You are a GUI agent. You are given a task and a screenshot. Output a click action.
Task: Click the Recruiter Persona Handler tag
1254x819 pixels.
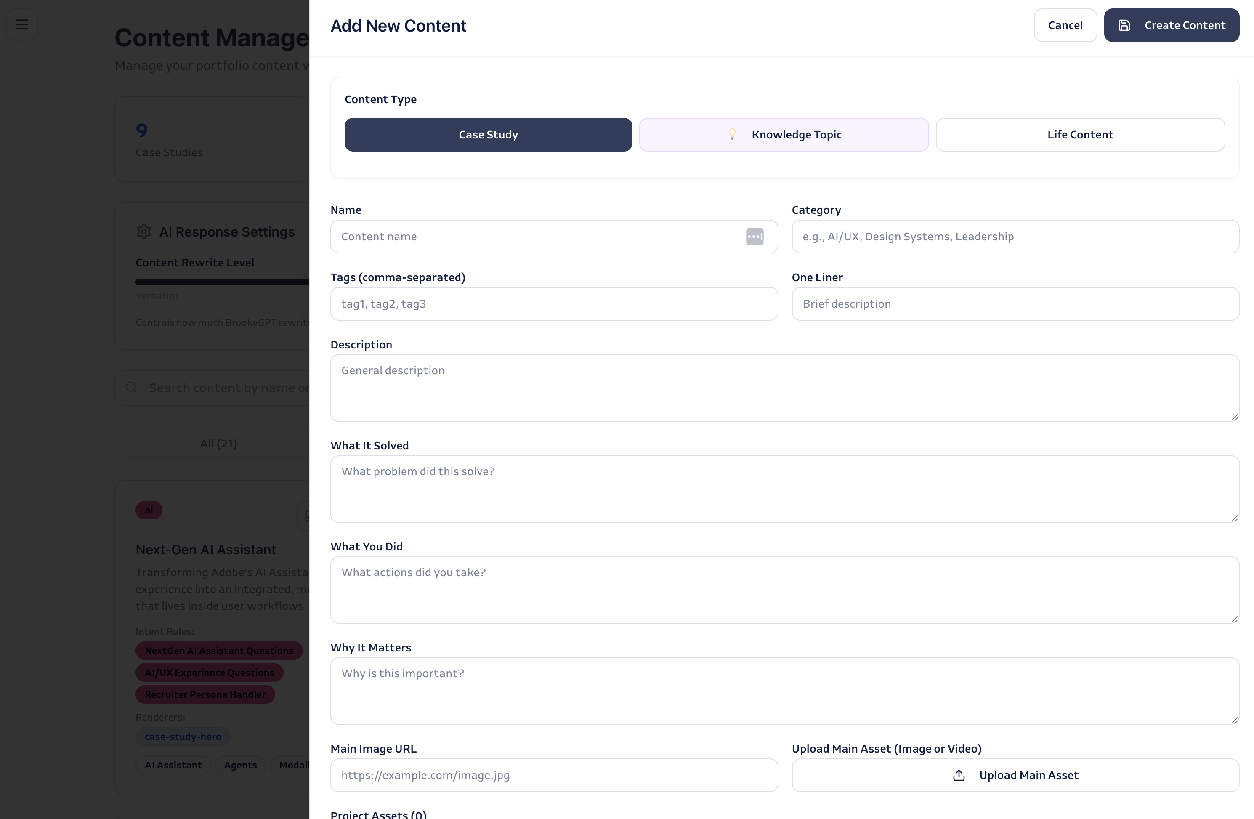click(205, 694)
